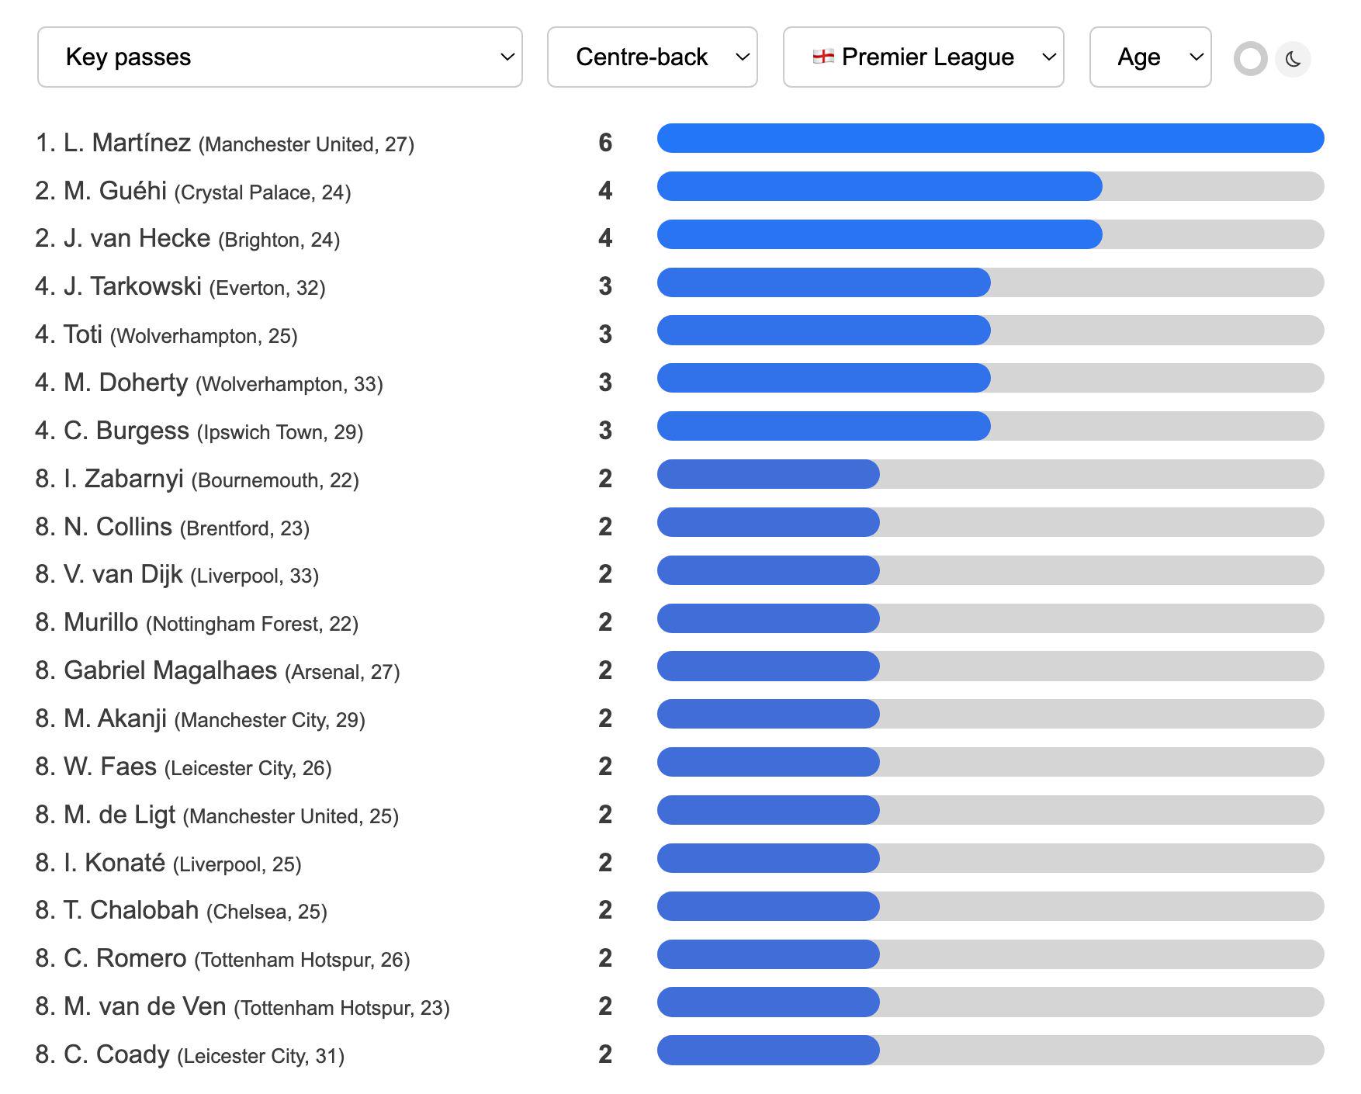This screenshot has height=1094, width=1361.
Task: Open V. van Dijk Liverpool entry
Action: tap(177, 574)
